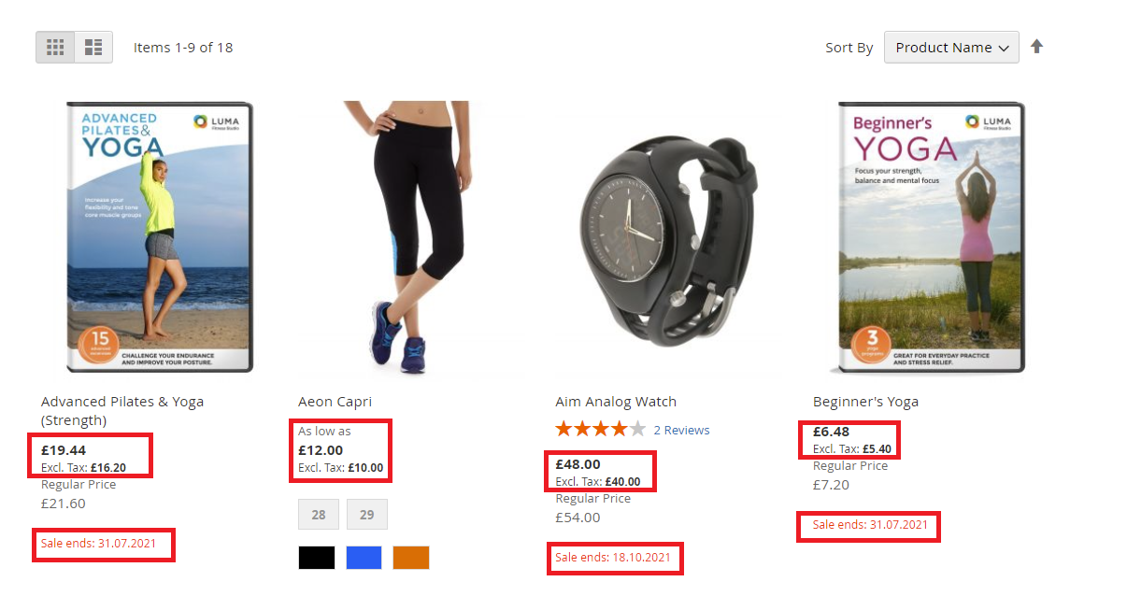This screenshot has width=1127, height=596.
Task: Select size 28 for Aeon Capri
Action: click(319, 515)
